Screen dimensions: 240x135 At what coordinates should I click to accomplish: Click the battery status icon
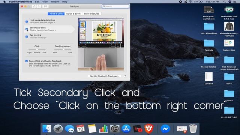201,1
